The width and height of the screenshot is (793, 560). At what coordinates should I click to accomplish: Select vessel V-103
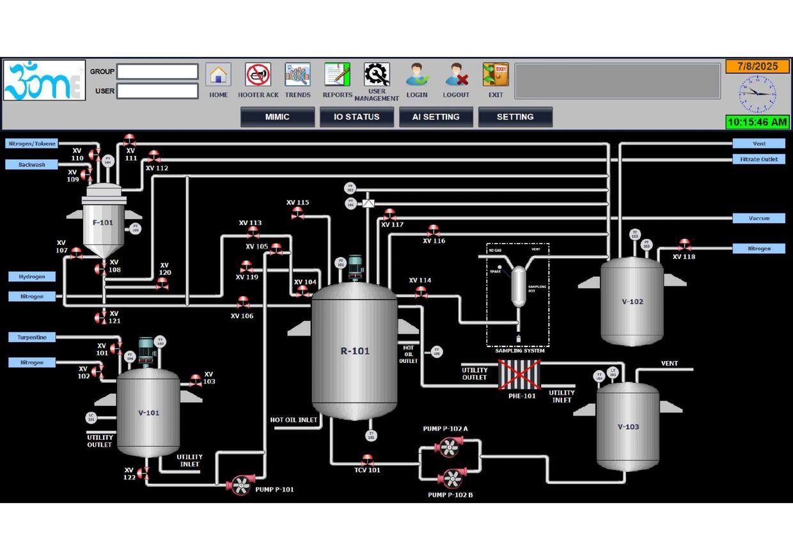coord(628,426)
